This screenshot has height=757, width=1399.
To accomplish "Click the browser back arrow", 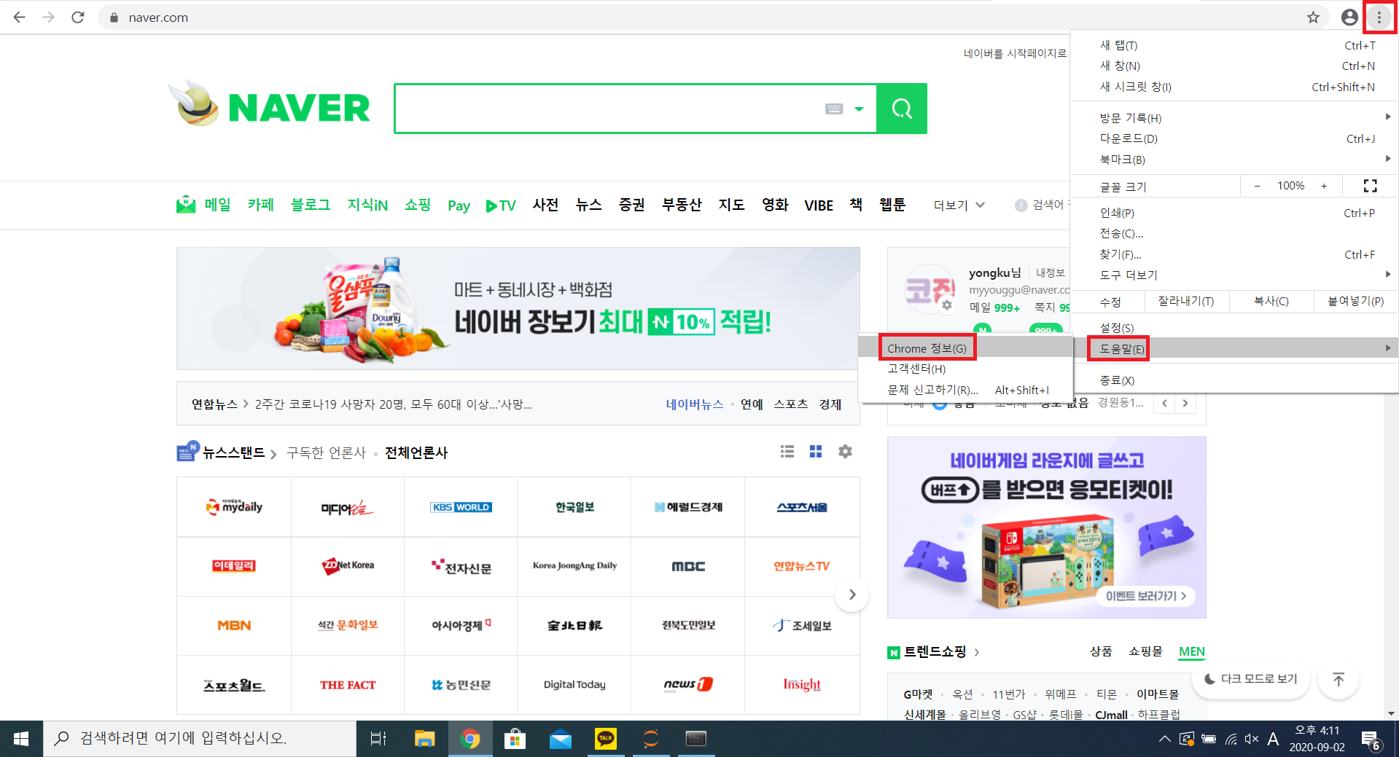I will (20, 17).
